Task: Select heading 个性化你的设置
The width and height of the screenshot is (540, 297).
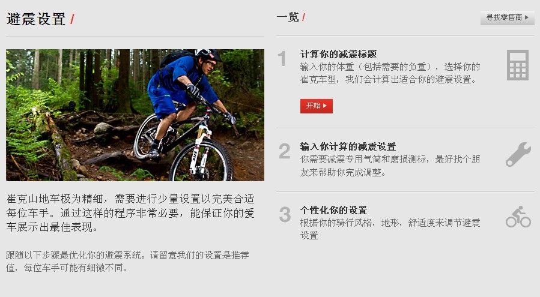Action: point(333,210)
